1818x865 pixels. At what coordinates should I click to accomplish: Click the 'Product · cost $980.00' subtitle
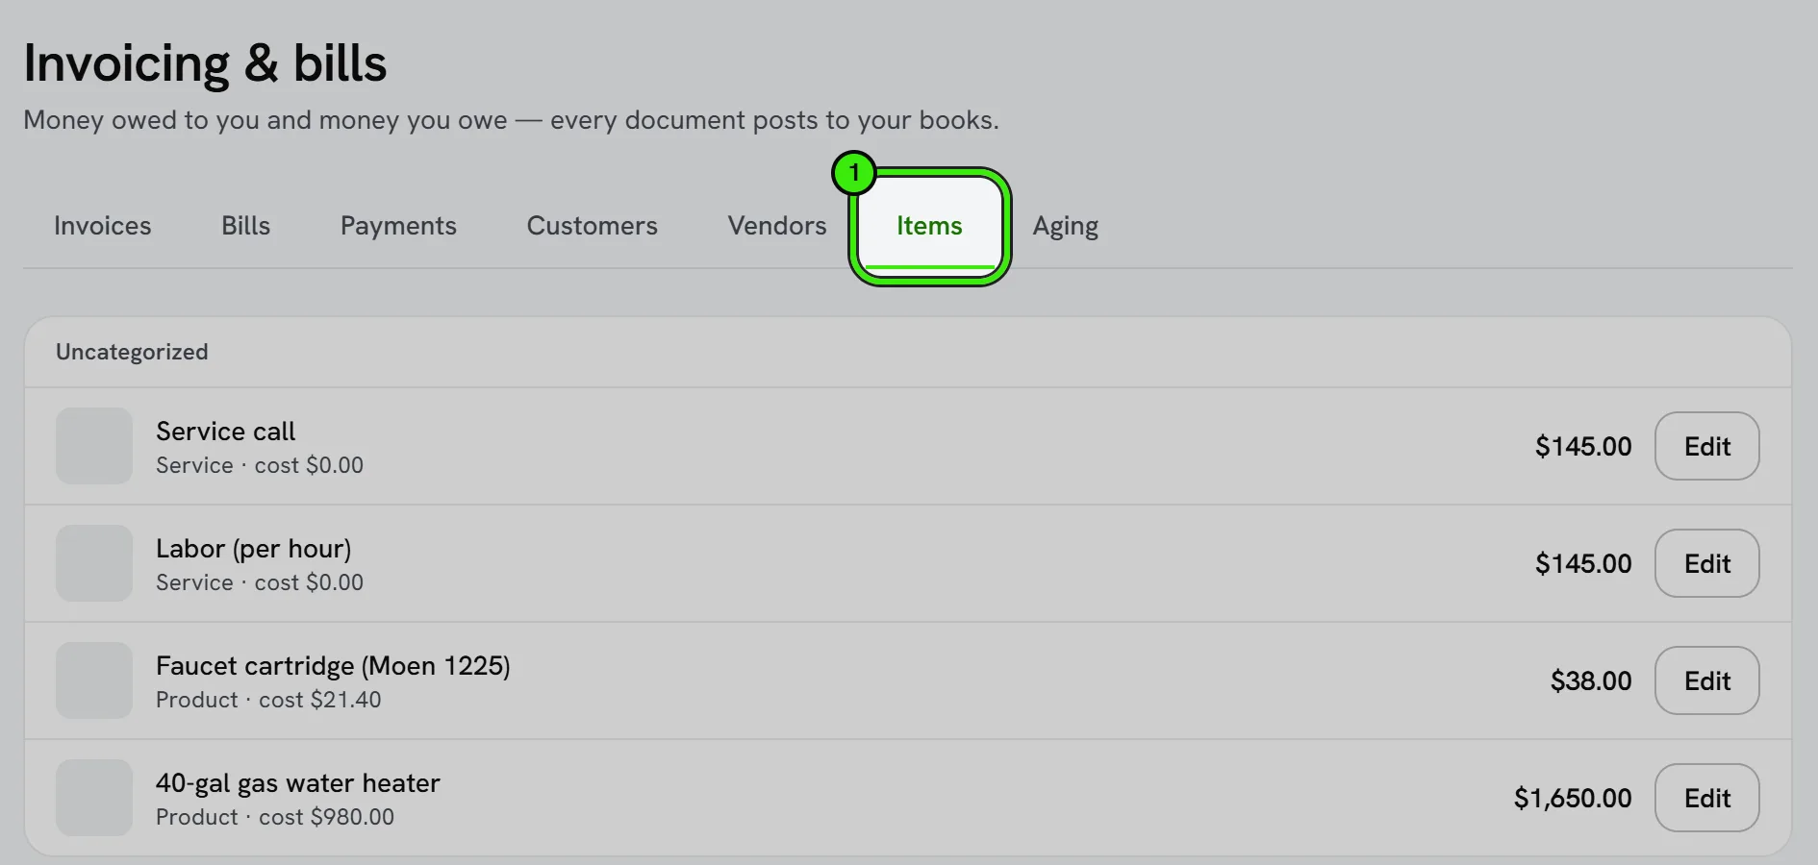click(x=275, y=817)
